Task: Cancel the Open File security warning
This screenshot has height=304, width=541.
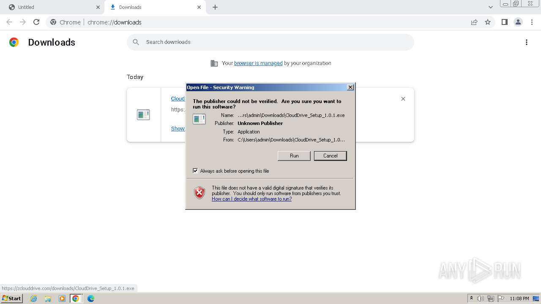Action: (330, 156)
